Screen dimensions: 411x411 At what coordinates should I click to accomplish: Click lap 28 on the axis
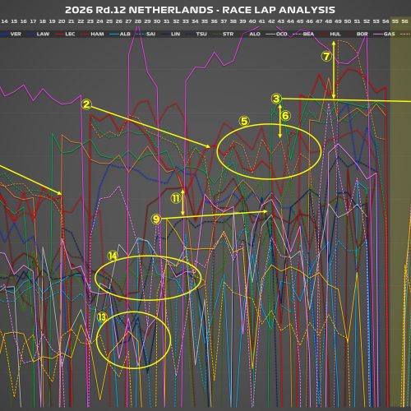point(138,21)
